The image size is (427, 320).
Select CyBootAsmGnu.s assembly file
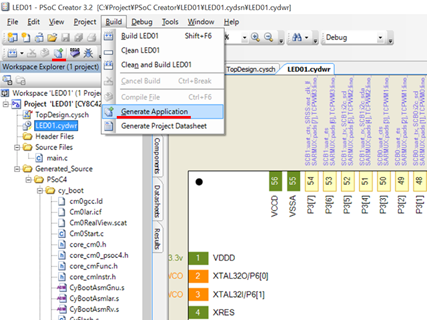coord(97,287)
